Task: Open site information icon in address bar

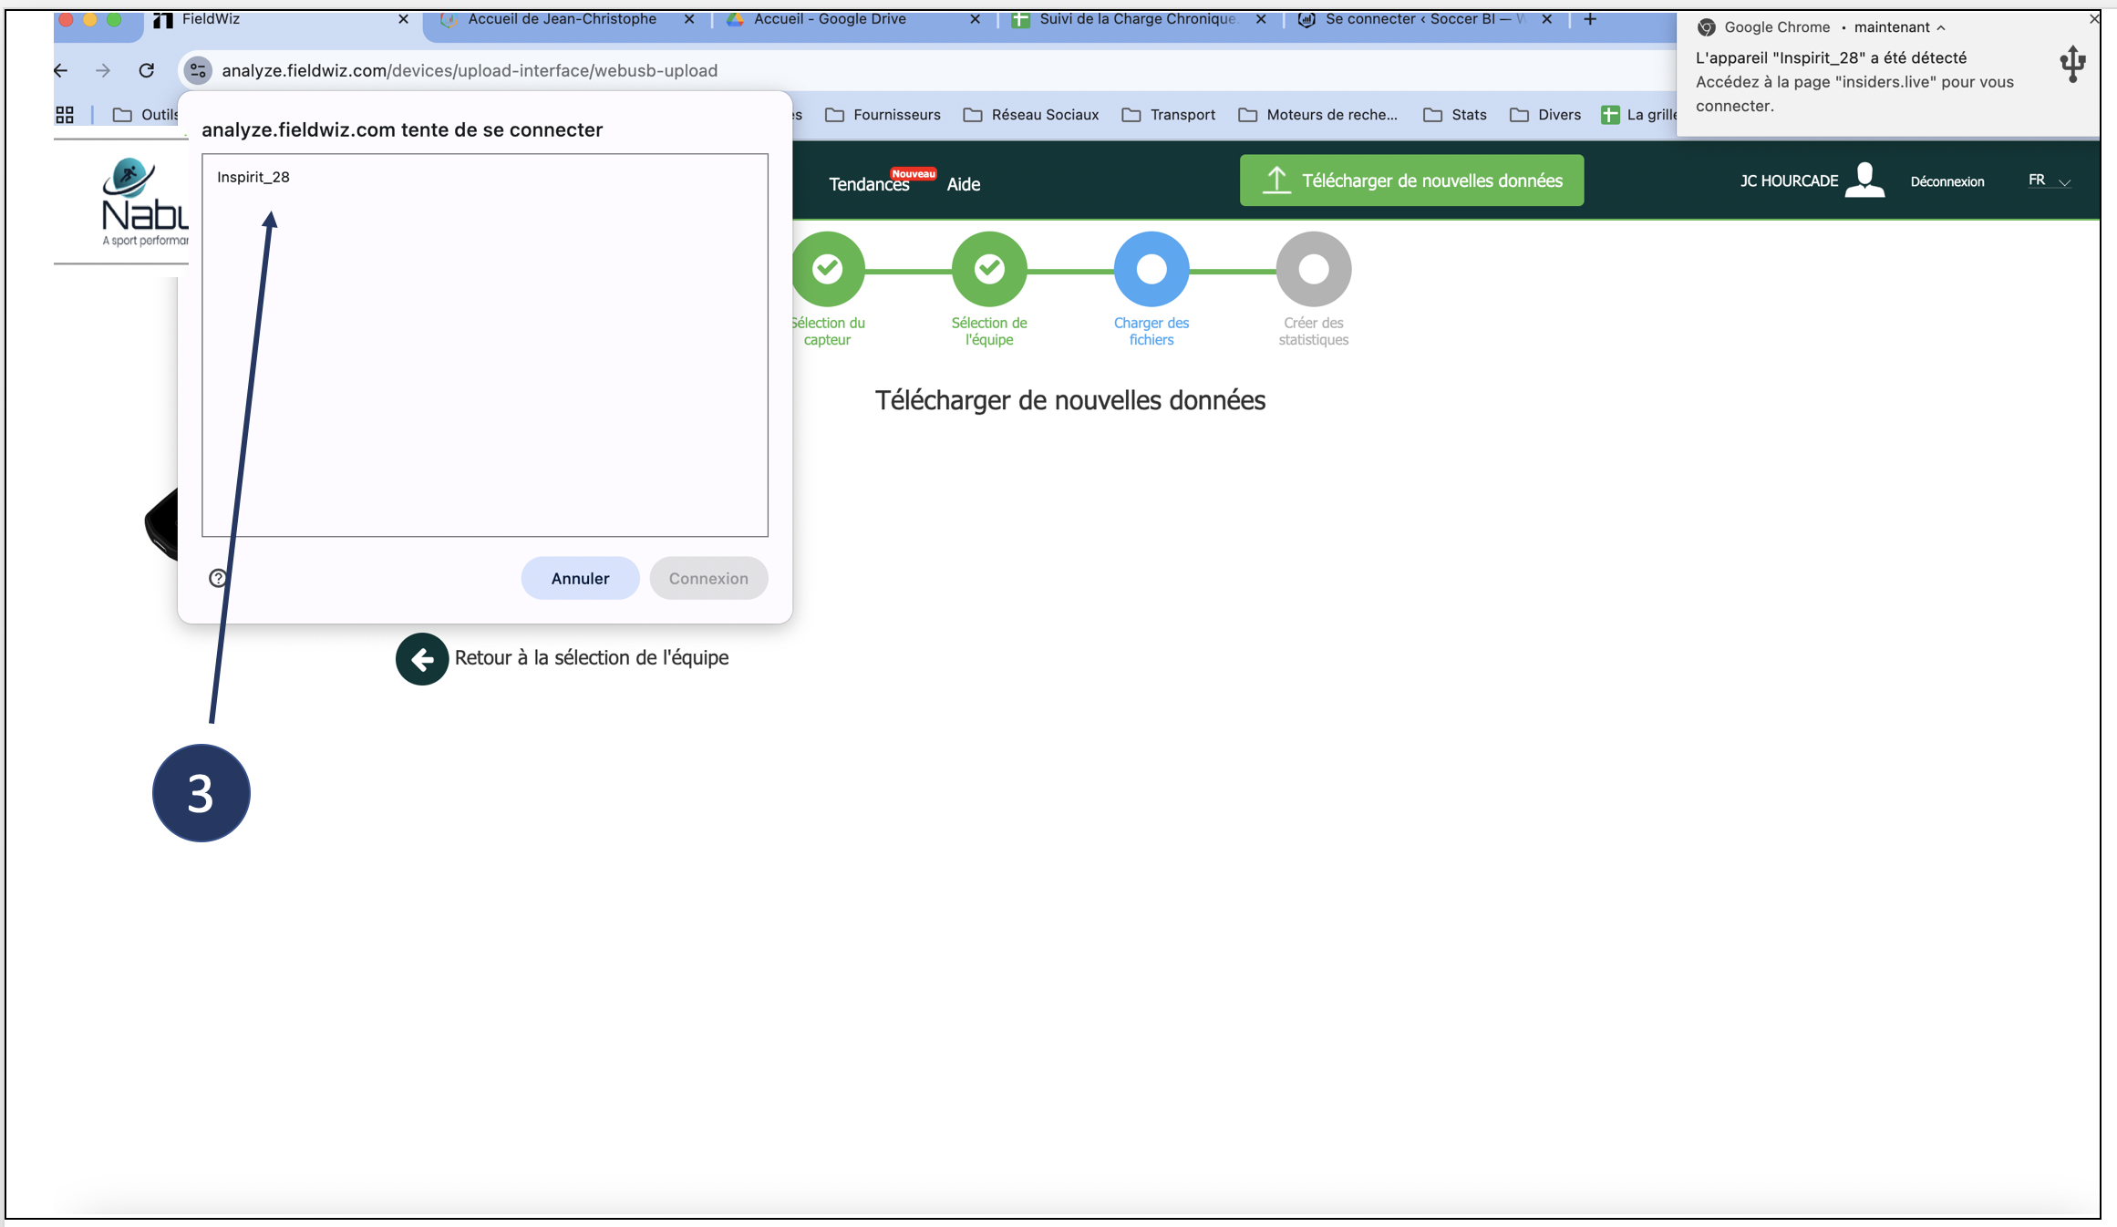Action: [x=198, y=70]
